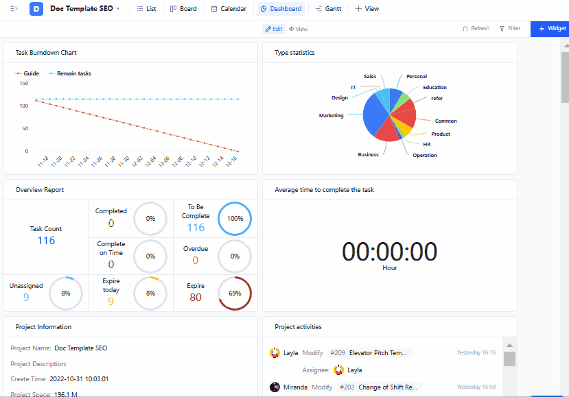Open the Filter funnel icon
The height and width of the screenshot is (397, 569).
tap(502, 29)
